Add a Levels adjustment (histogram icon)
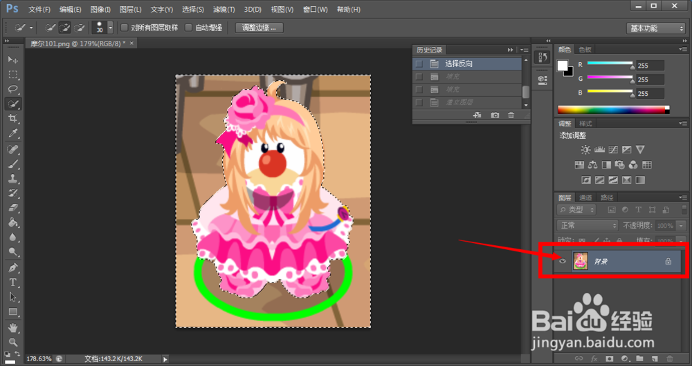The image size is (692, 366). tap(599, 150)
